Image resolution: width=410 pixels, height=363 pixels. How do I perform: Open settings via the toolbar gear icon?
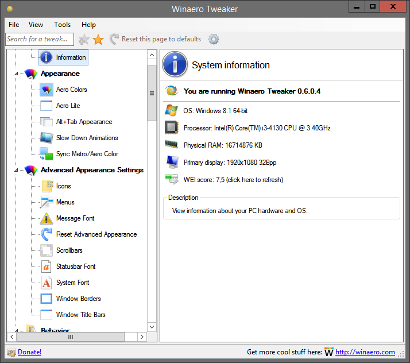point(214,39)
